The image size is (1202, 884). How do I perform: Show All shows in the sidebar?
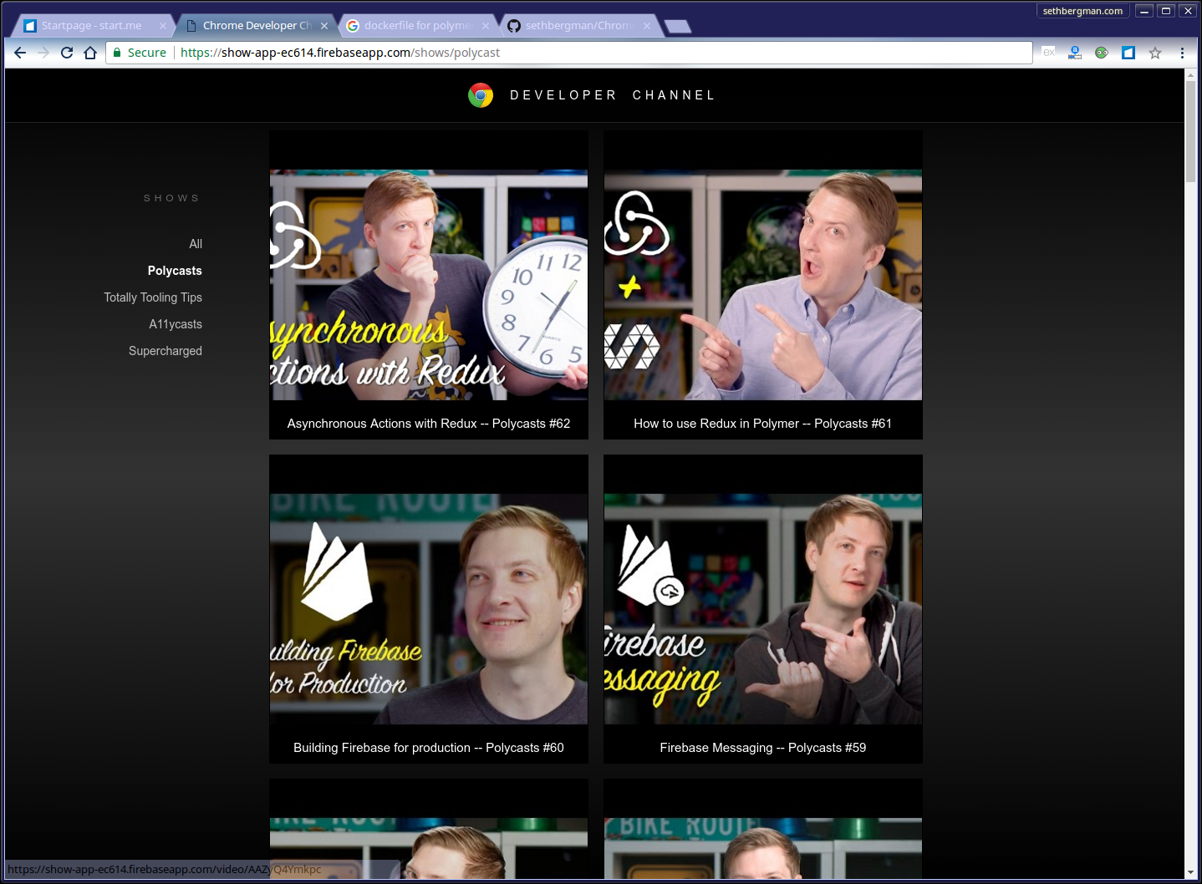(x=196, y=244)
